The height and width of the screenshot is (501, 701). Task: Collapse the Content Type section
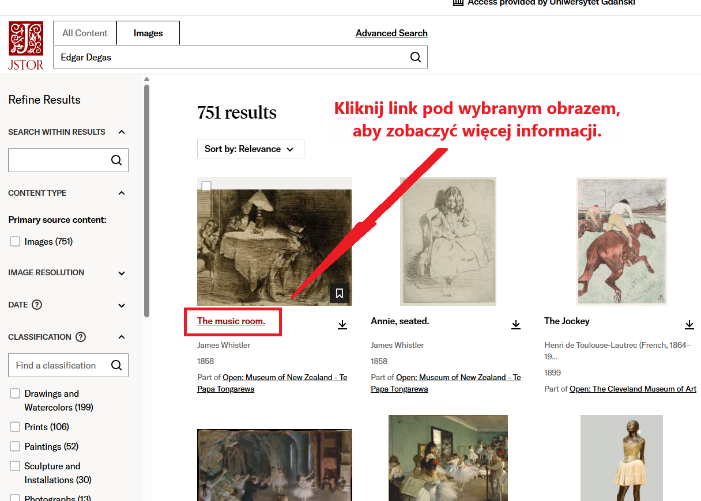(122, 193)
